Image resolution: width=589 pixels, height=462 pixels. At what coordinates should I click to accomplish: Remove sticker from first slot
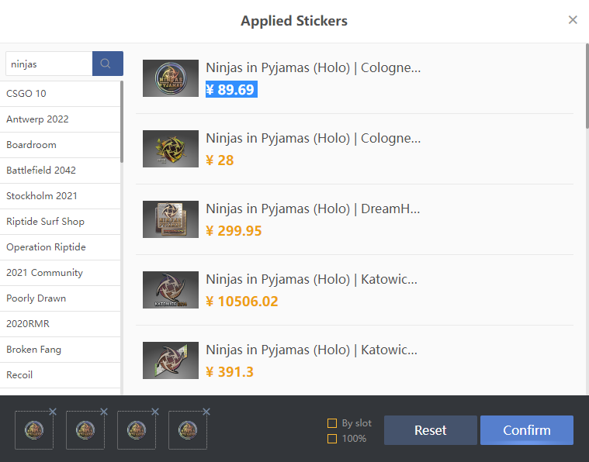coord(53,412)
